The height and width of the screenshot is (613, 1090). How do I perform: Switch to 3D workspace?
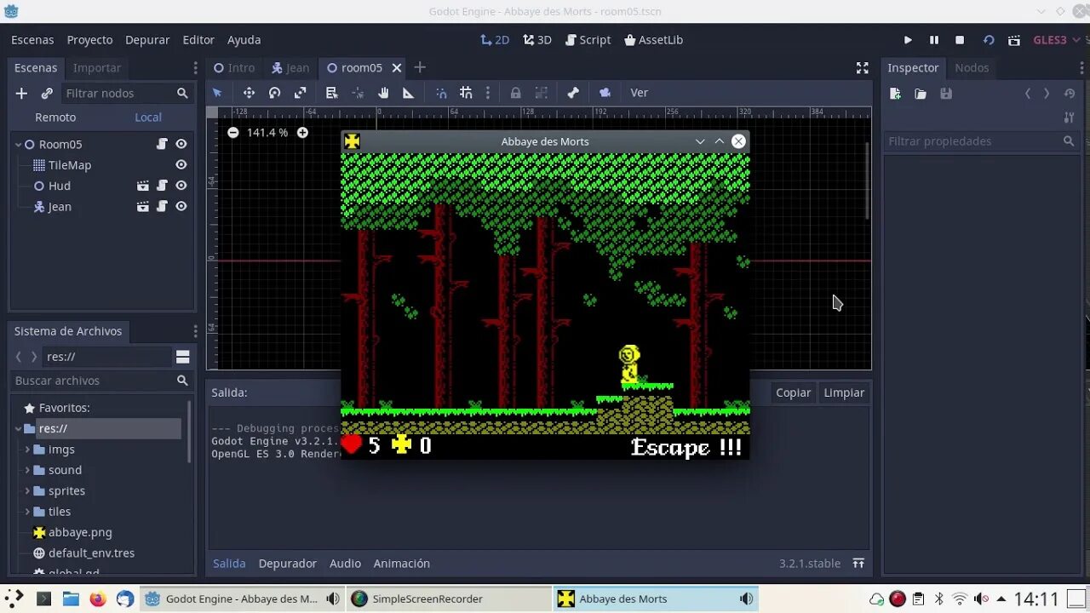pos(537,40)
